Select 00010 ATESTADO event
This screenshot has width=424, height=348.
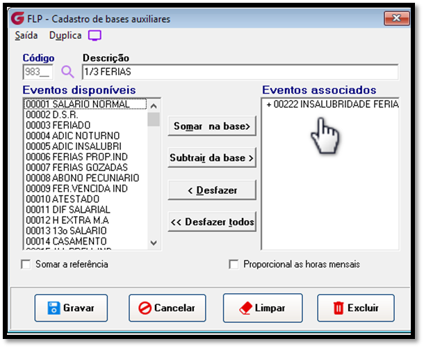pos(85,199)
